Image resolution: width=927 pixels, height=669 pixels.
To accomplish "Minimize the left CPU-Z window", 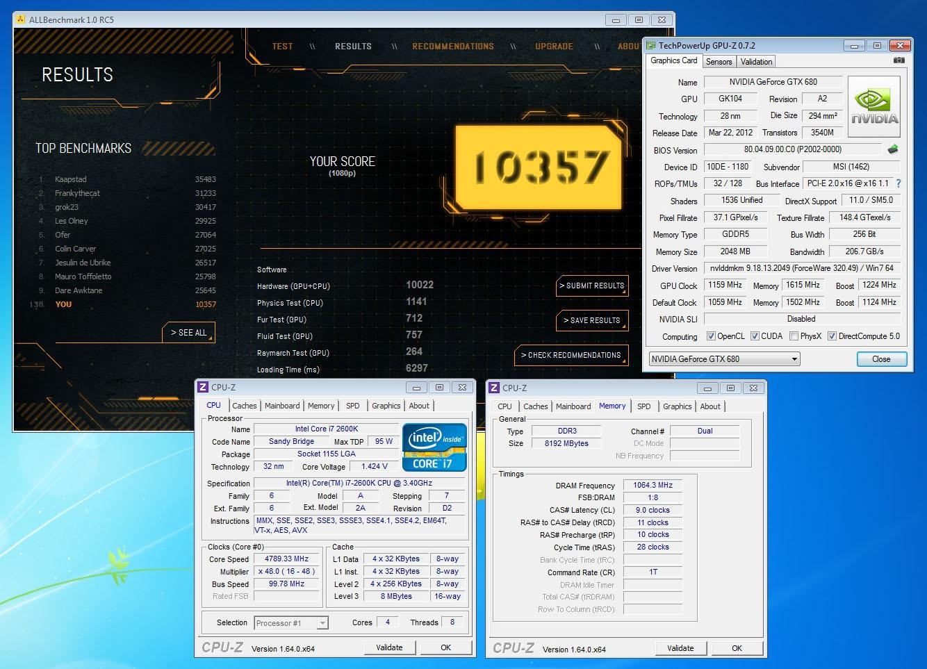I will click(x=416, y=388).
